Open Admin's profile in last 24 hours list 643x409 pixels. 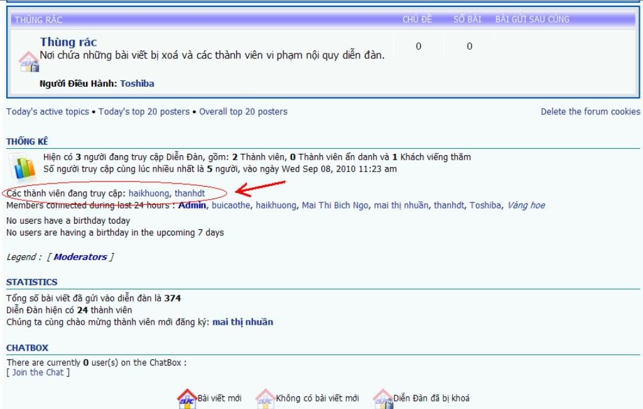point(192,205)
